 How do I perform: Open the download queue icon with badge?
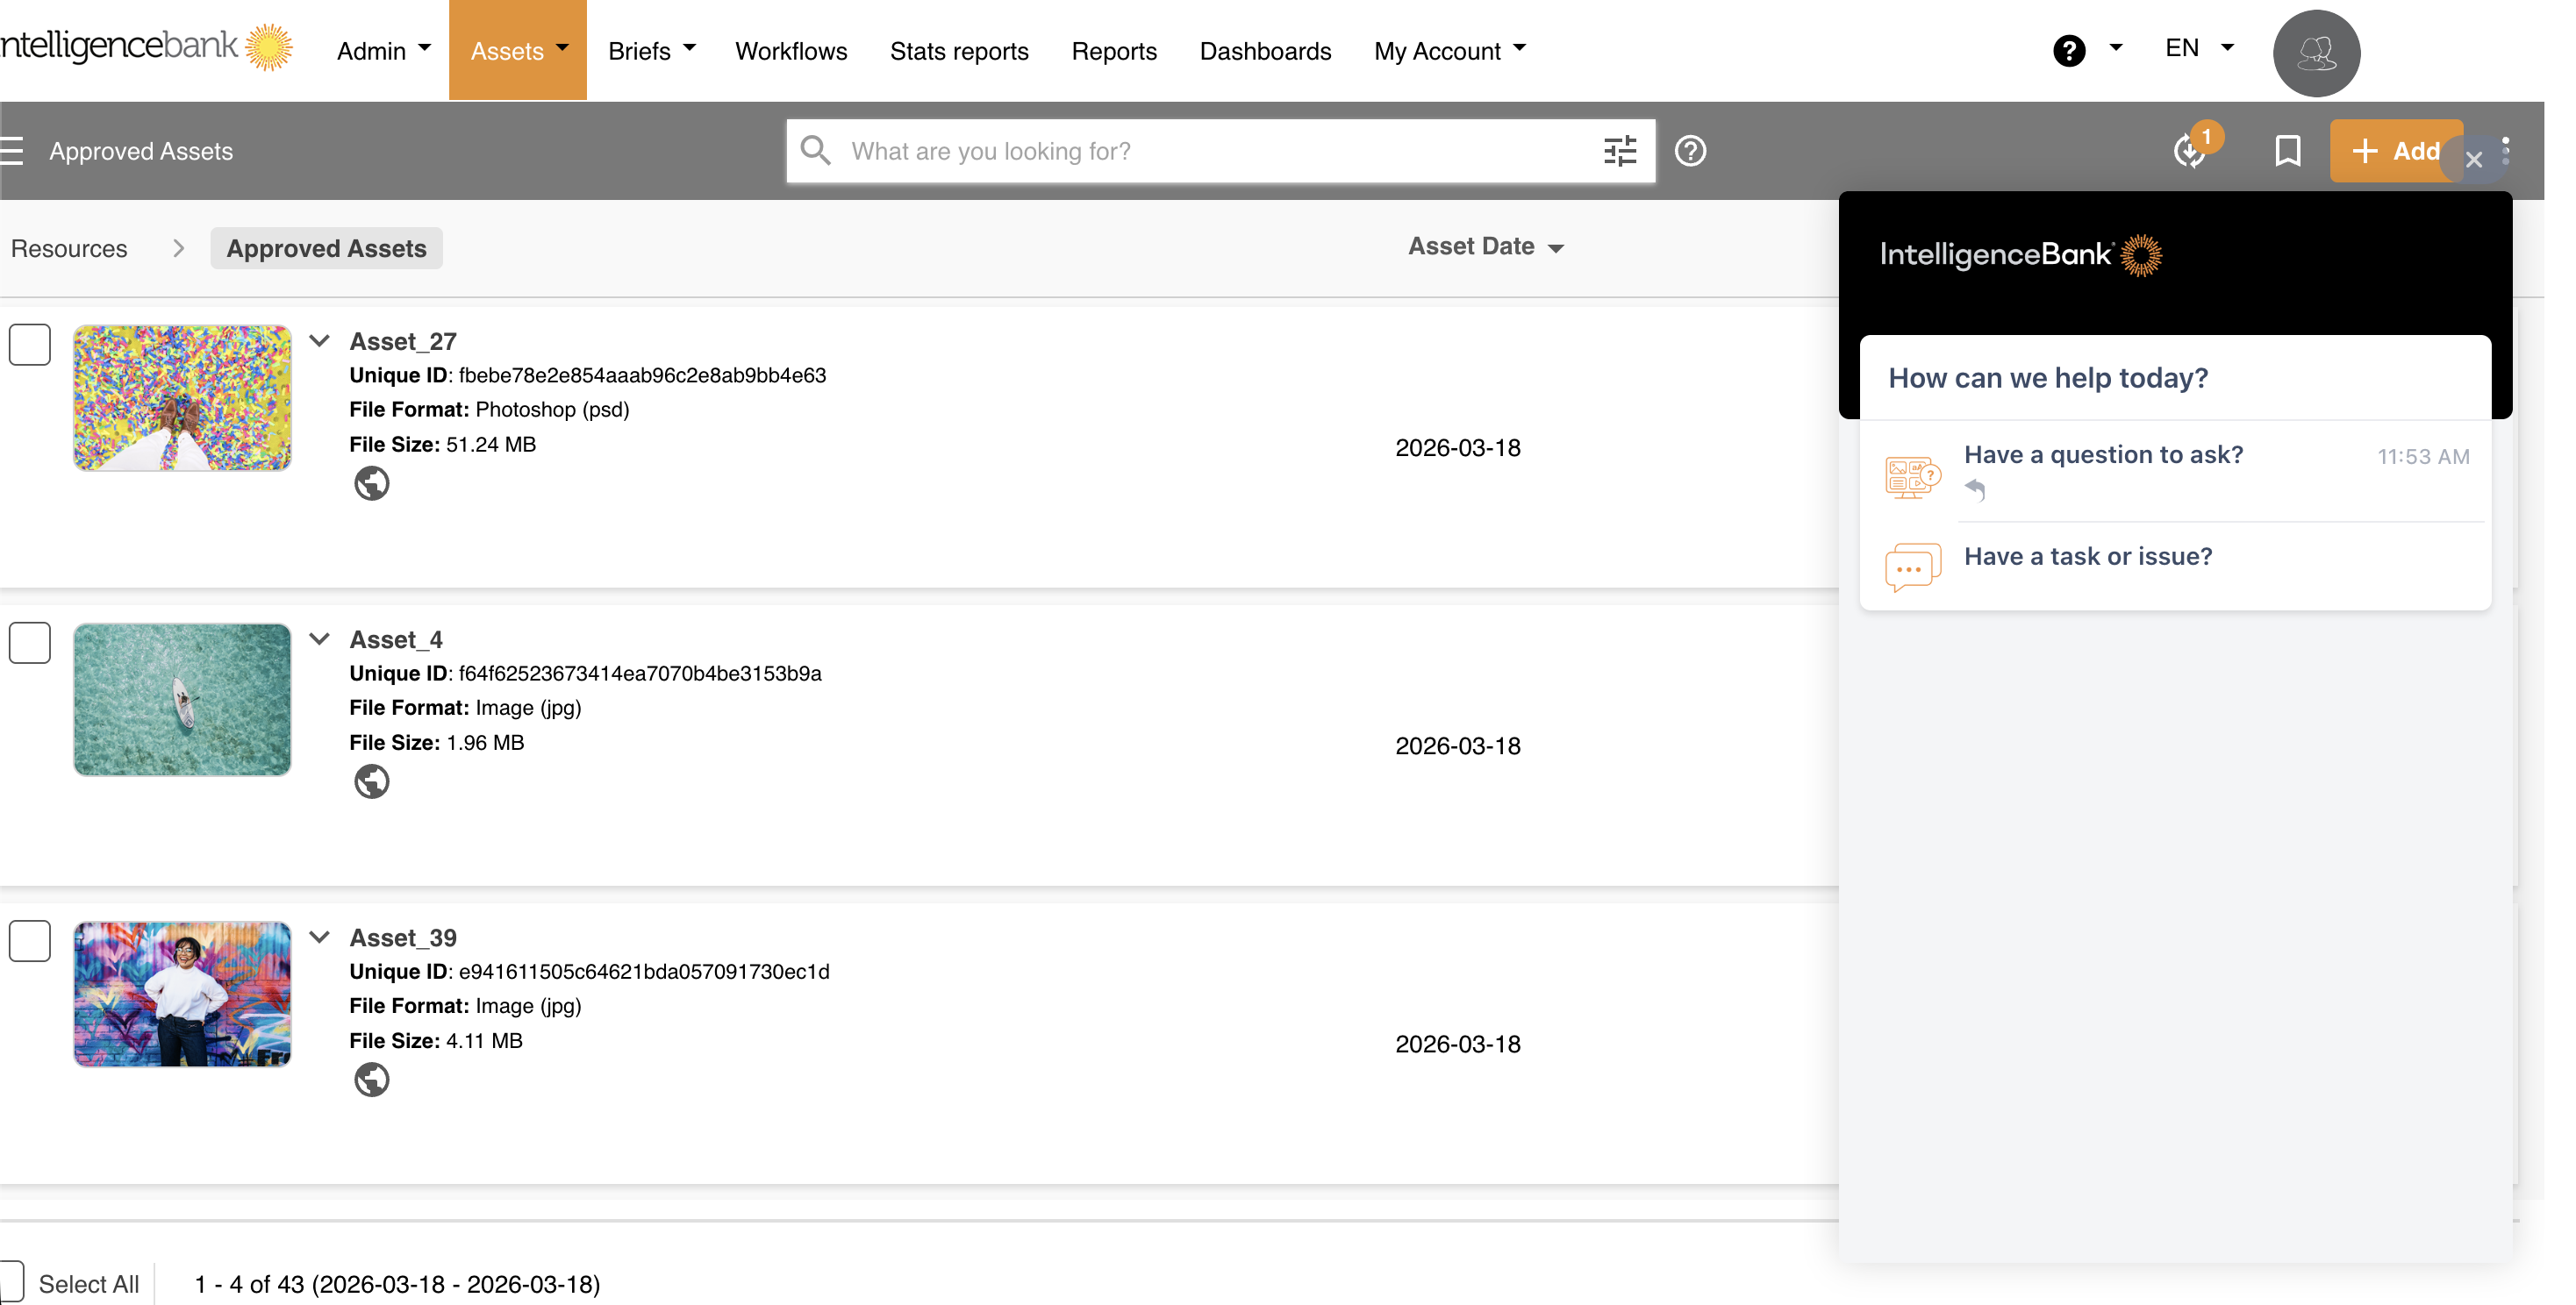[2190, 151]
